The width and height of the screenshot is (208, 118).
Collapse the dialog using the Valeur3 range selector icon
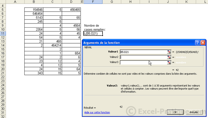tap(169, 63)
